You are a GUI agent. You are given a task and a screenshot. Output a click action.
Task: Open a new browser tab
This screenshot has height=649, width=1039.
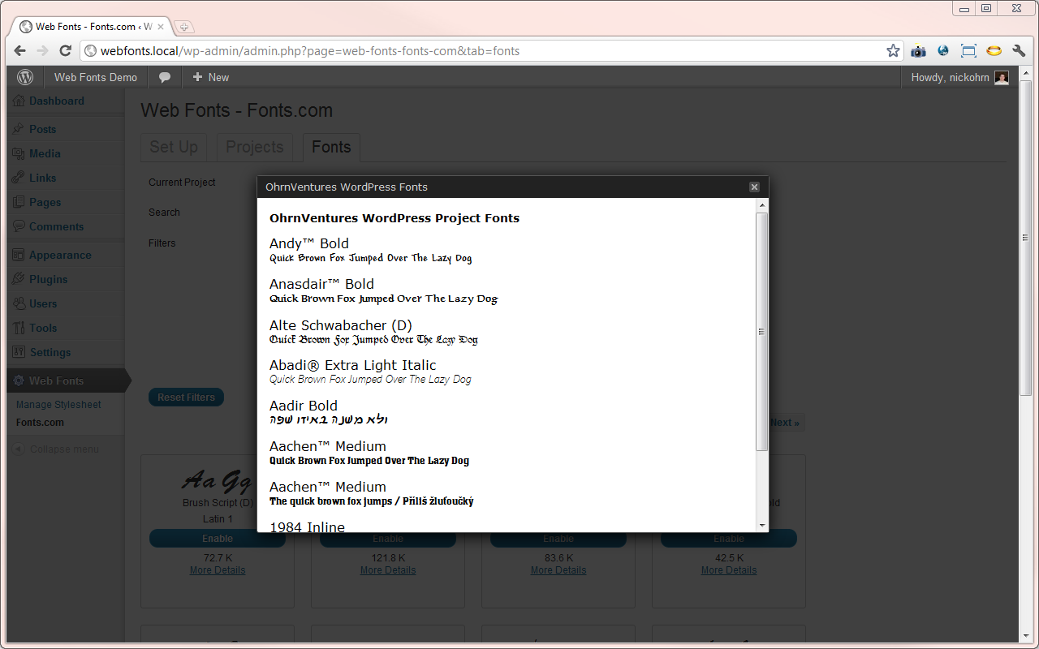tap(183, 27)
